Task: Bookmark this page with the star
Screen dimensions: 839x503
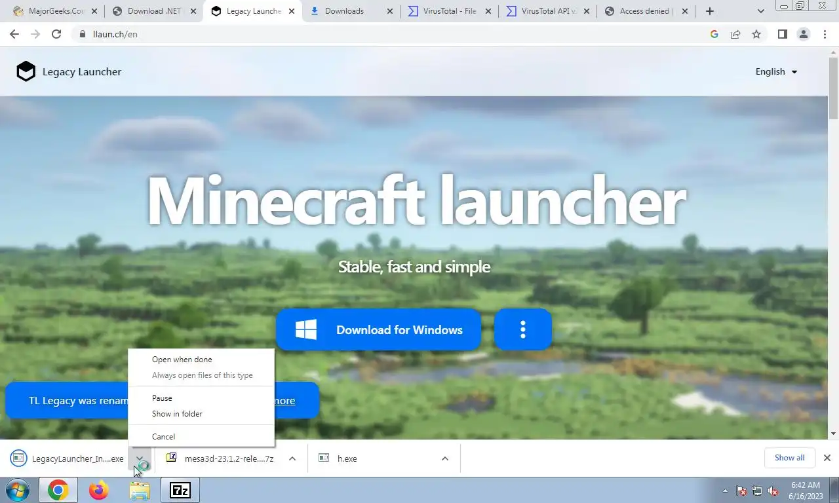Action: click(756, 34)
